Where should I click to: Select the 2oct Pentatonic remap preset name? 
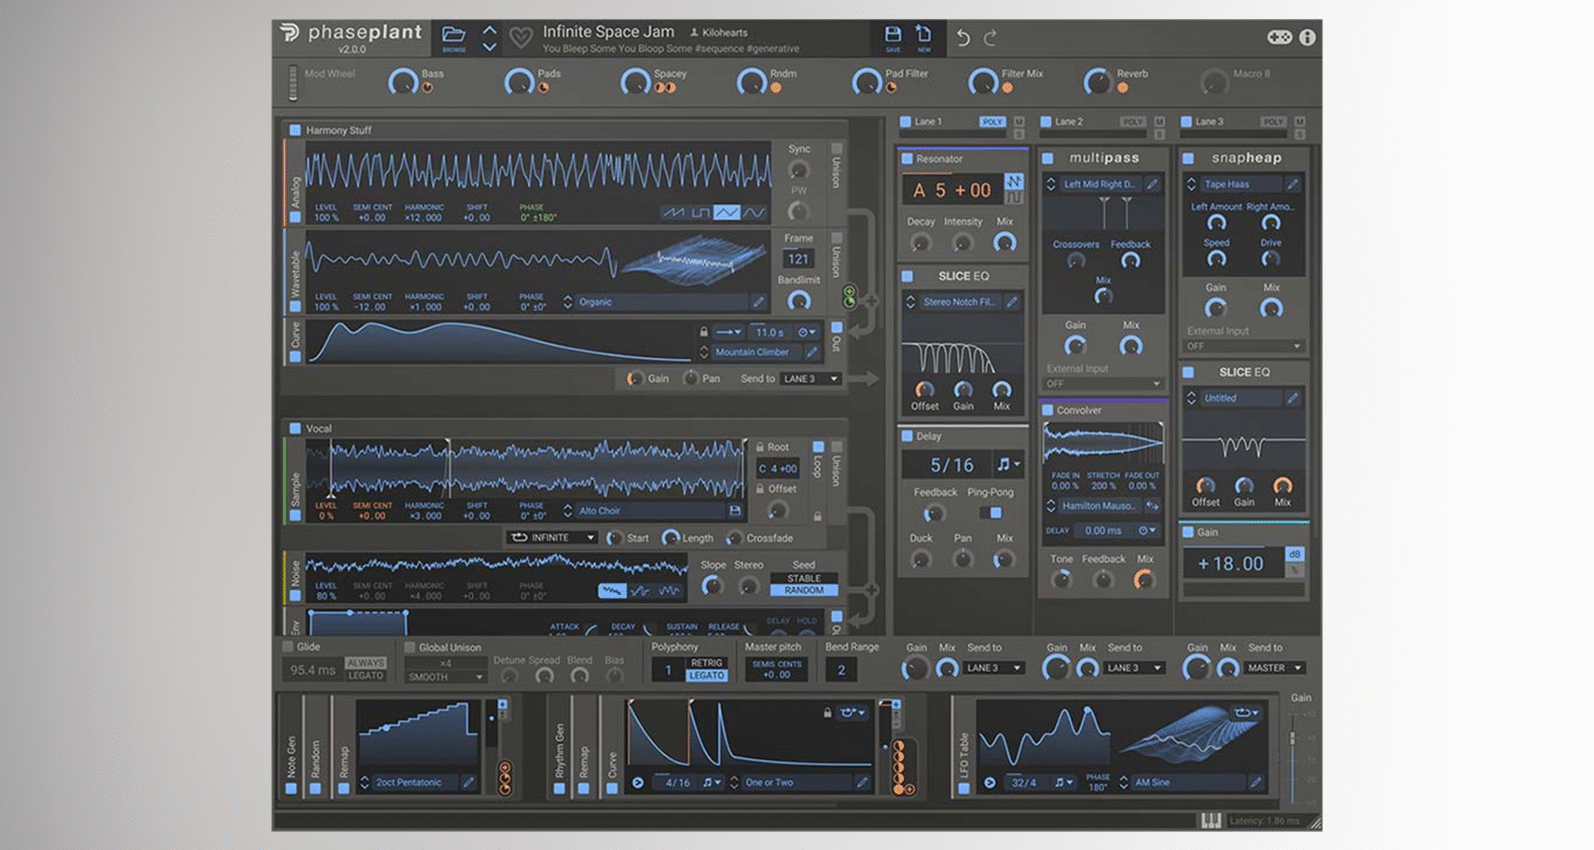click(415, 782)
